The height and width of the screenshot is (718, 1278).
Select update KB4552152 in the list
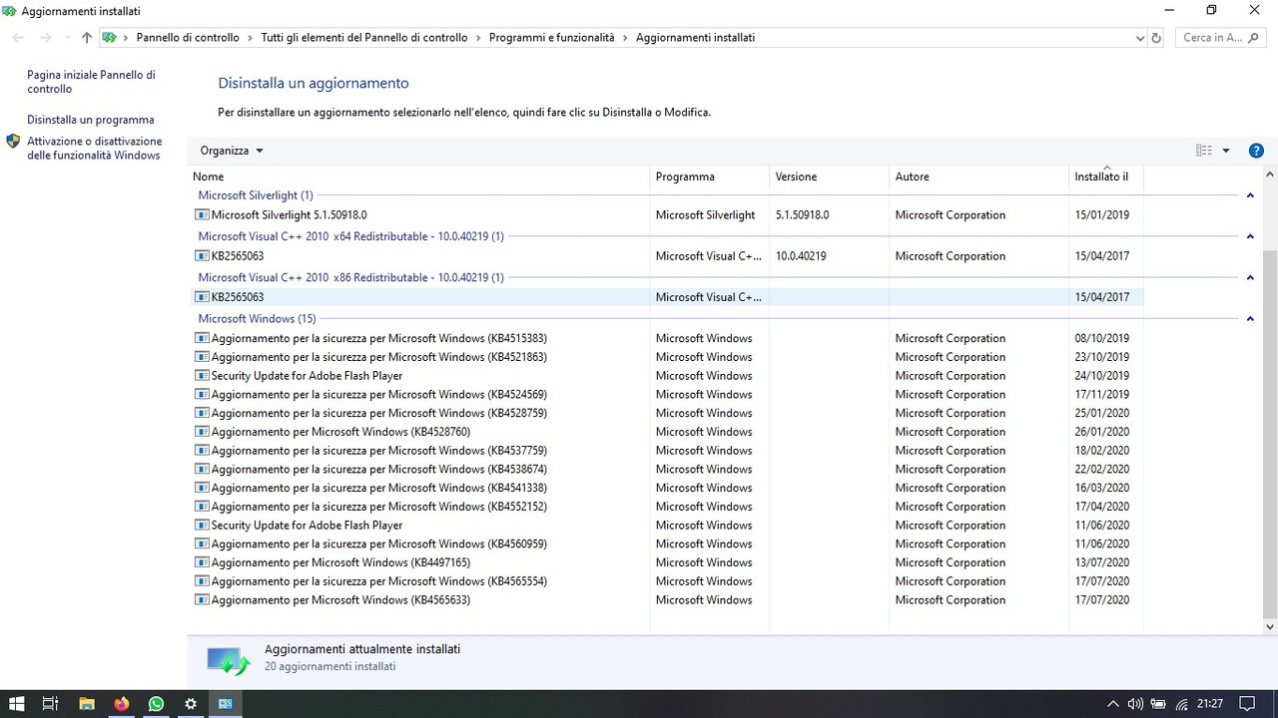[x=667, y=507]
